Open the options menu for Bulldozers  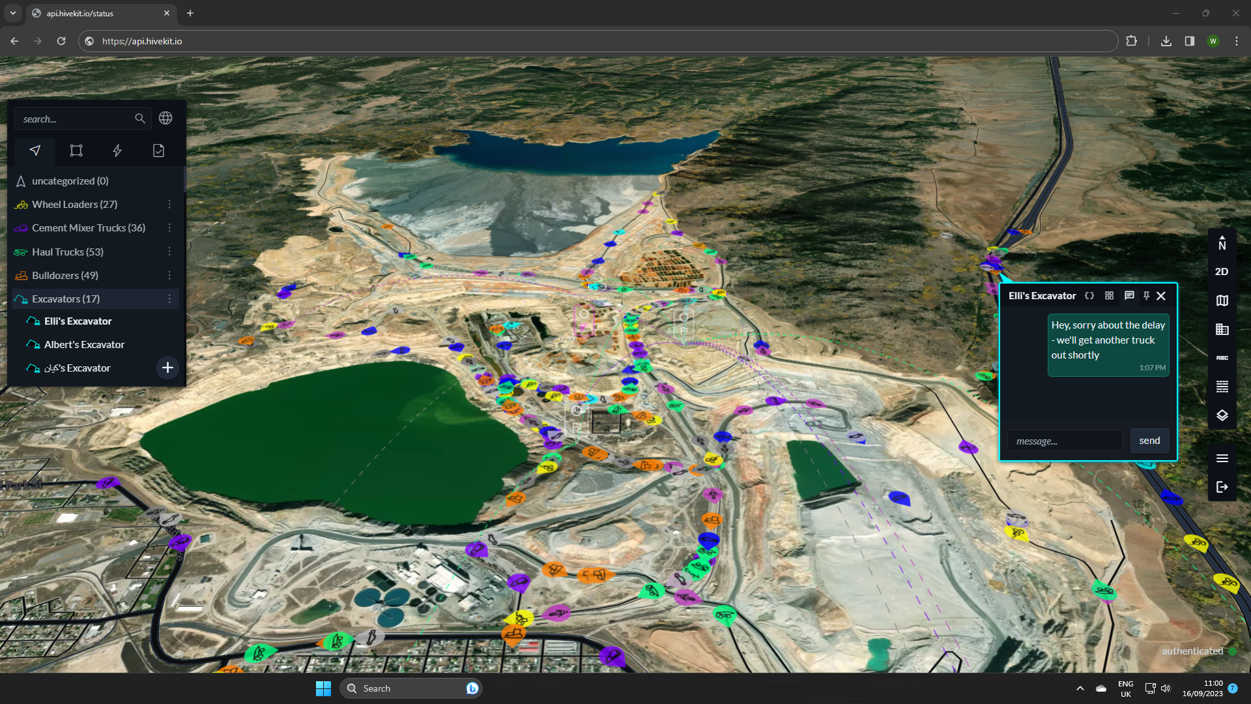(x=169, y=276)
